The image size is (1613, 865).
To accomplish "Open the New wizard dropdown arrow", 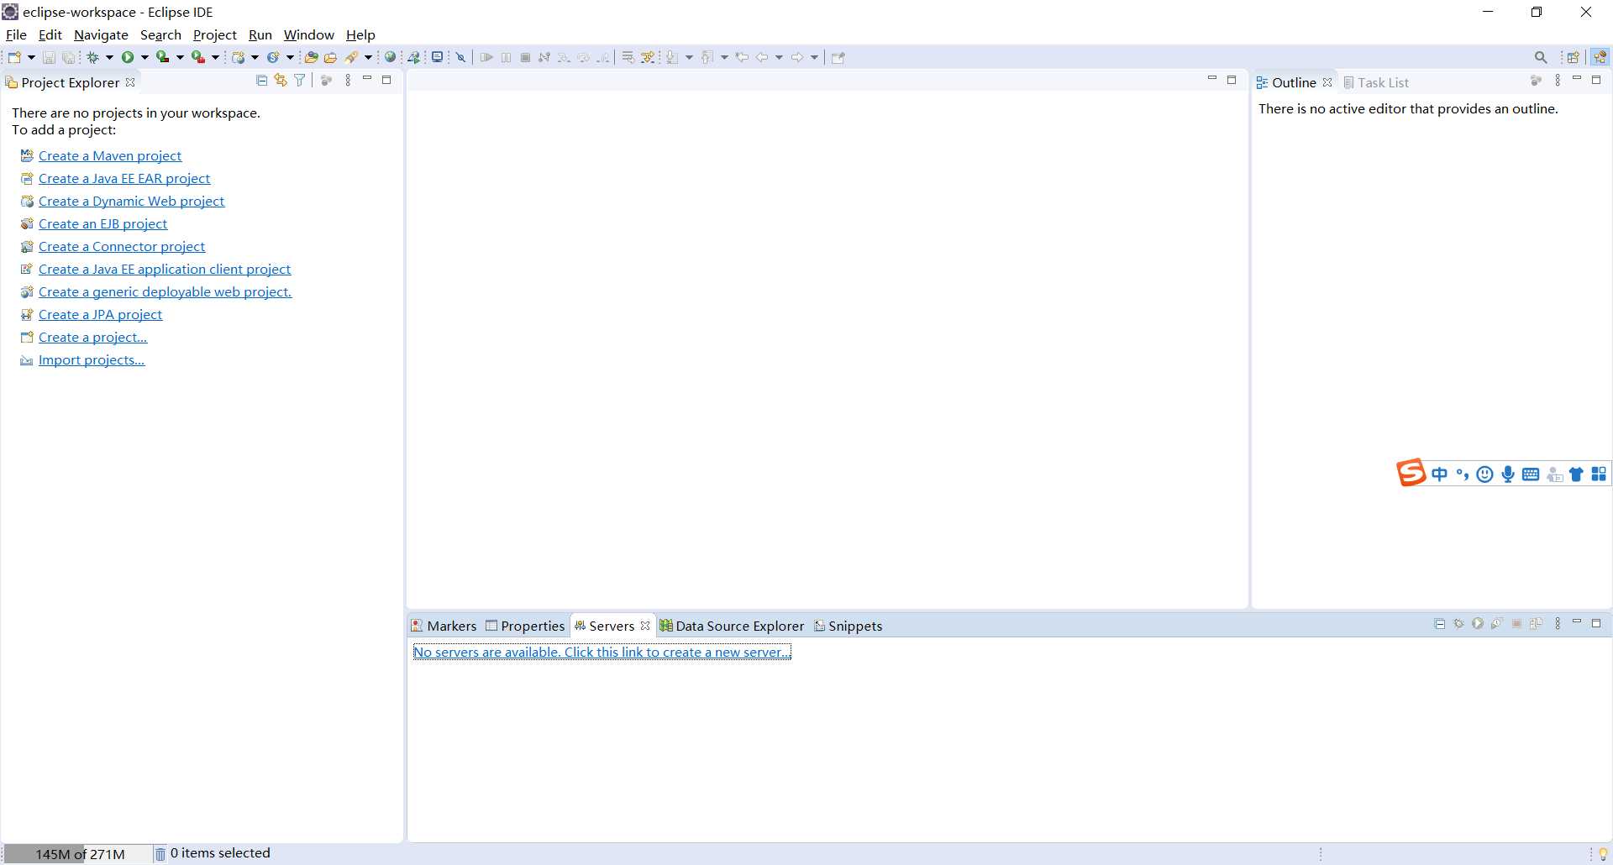I will 32,57.
